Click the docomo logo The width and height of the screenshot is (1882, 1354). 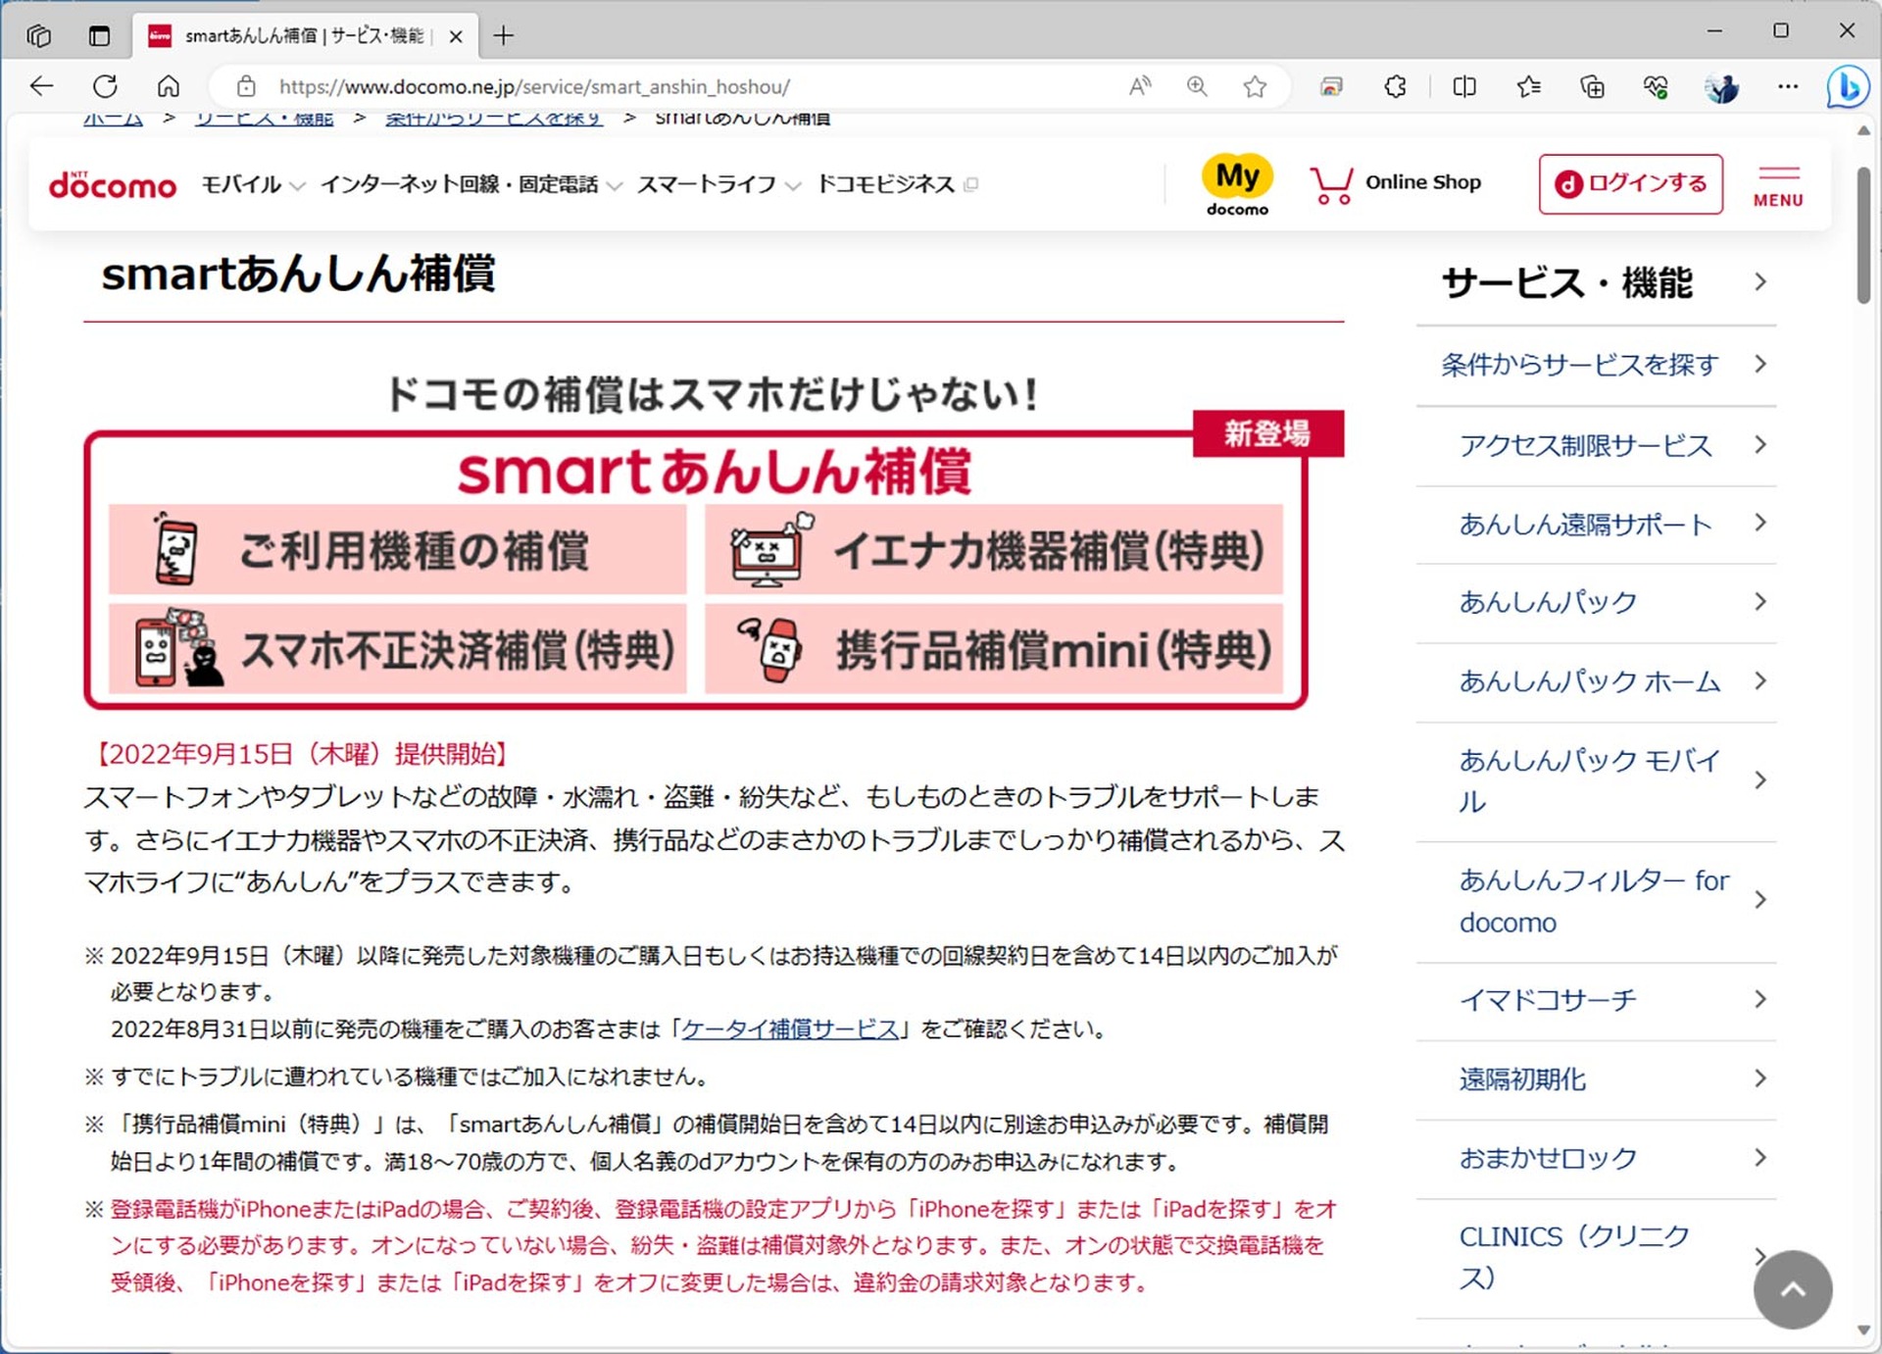tap(111, 184)
